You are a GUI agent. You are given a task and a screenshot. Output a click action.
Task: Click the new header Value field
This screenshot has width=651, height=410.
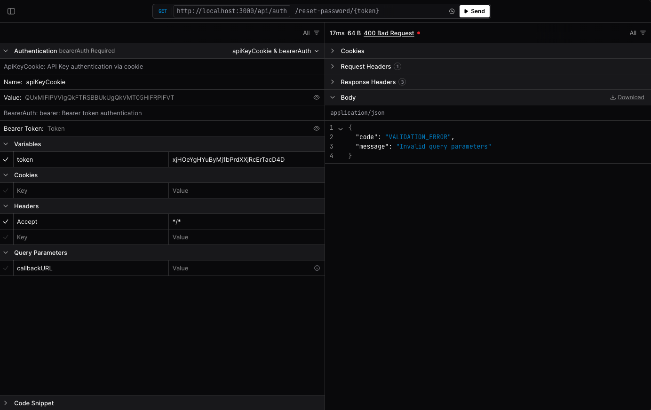246,237
